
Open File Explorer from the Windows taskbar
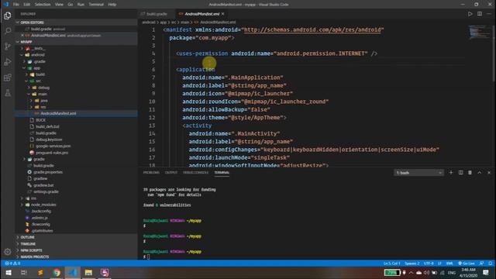pyautogui.click(x=88, y=272)
